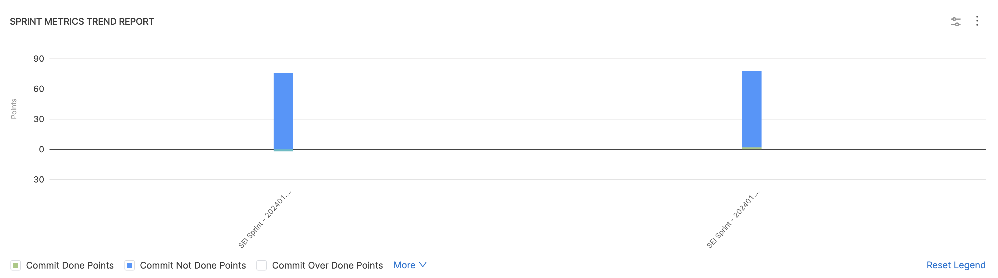Click the first SEI Sprint axis label

point(265,219)
